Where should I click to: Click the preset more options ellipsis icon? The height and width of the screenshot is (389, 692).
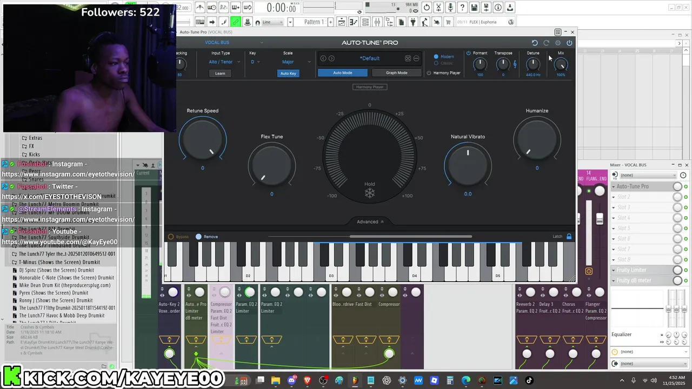416,58
